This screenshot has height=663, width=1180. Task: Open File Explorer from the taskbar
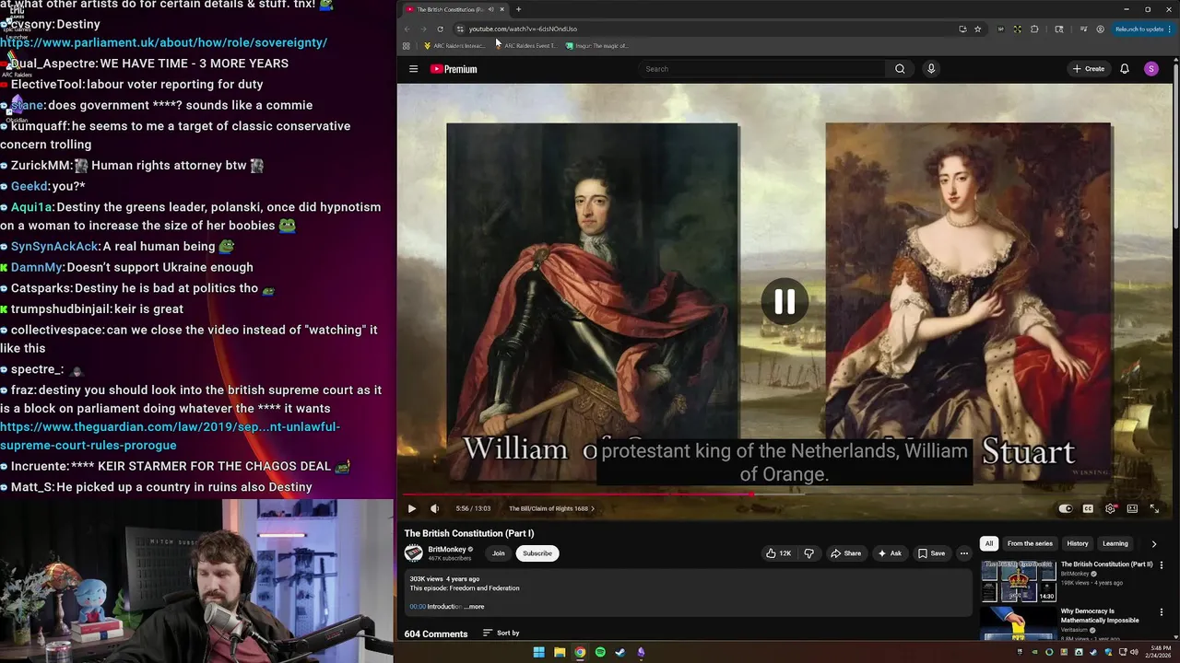(x=560, y=652)
